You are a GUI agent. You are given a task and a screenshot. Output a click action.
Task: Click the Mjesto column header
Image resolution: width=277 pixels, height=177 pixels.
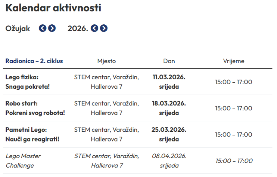point(106,61)
